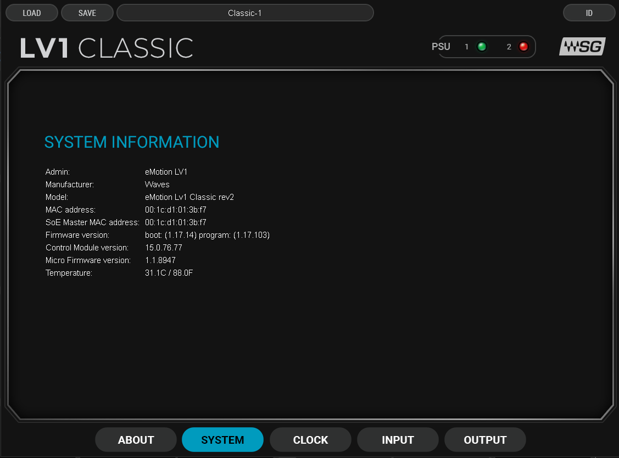Select the SYSTEM tab

point(222,440)
